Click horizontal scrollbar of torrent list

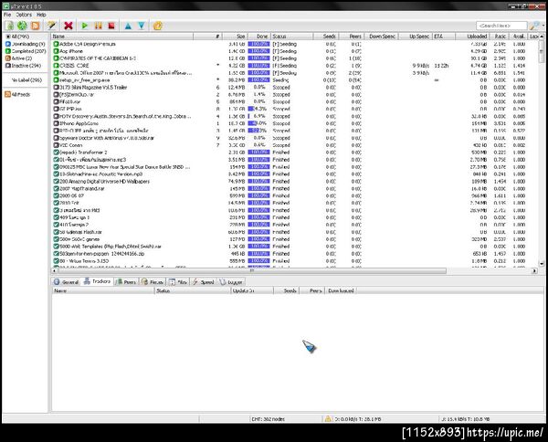(x=252, y=271)
